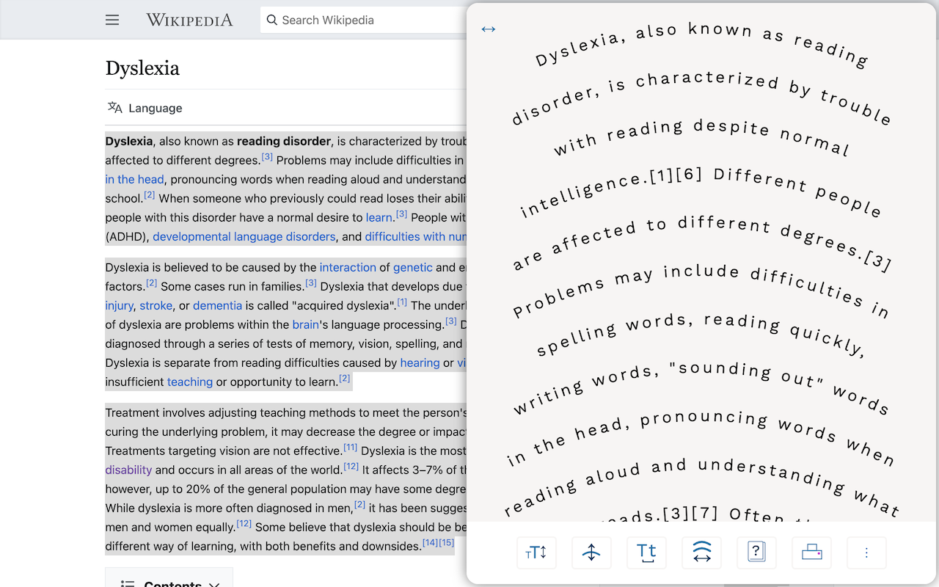Open the Language selector
Image resolution: width=939 pixels, height=587 pixels.
[x=145, y=108]
